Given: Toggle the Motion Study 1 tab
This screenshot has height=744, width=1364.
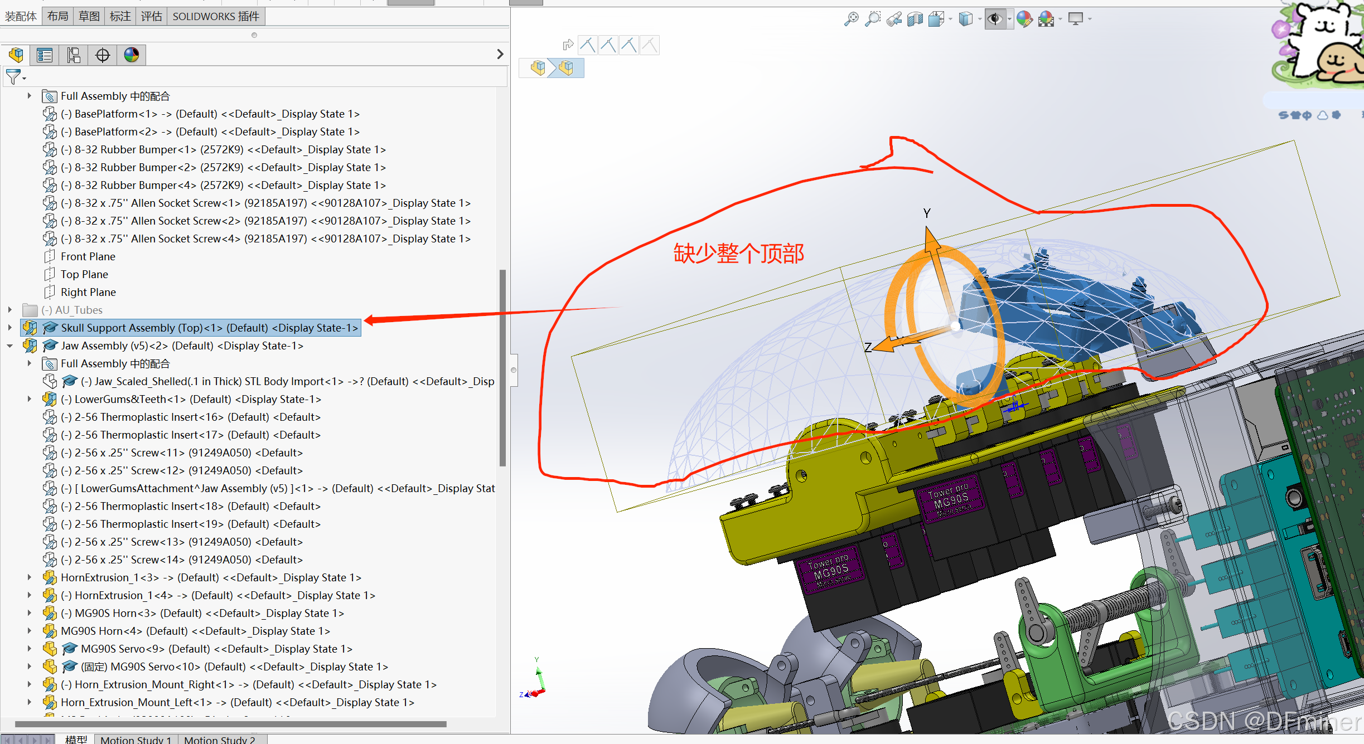Looking at the screenshot, I should click(136, 740).
